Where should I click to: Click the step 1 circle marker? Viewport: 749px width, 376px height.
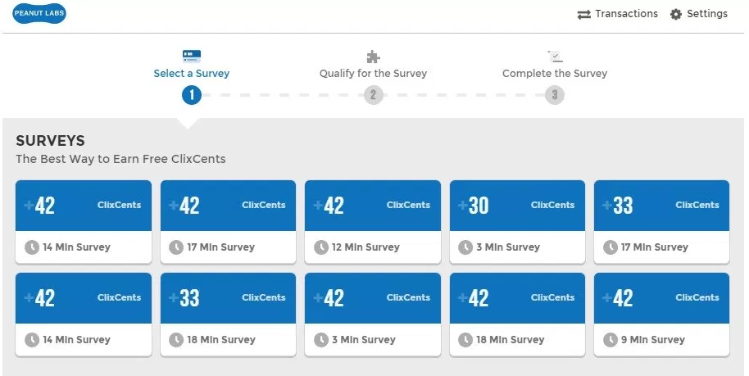click(192, 95)
